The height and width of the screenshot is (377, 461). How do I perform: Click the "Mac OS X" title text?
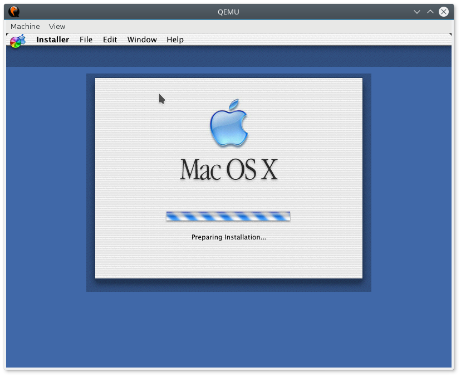pyautogui.click(x=229, y=169)
